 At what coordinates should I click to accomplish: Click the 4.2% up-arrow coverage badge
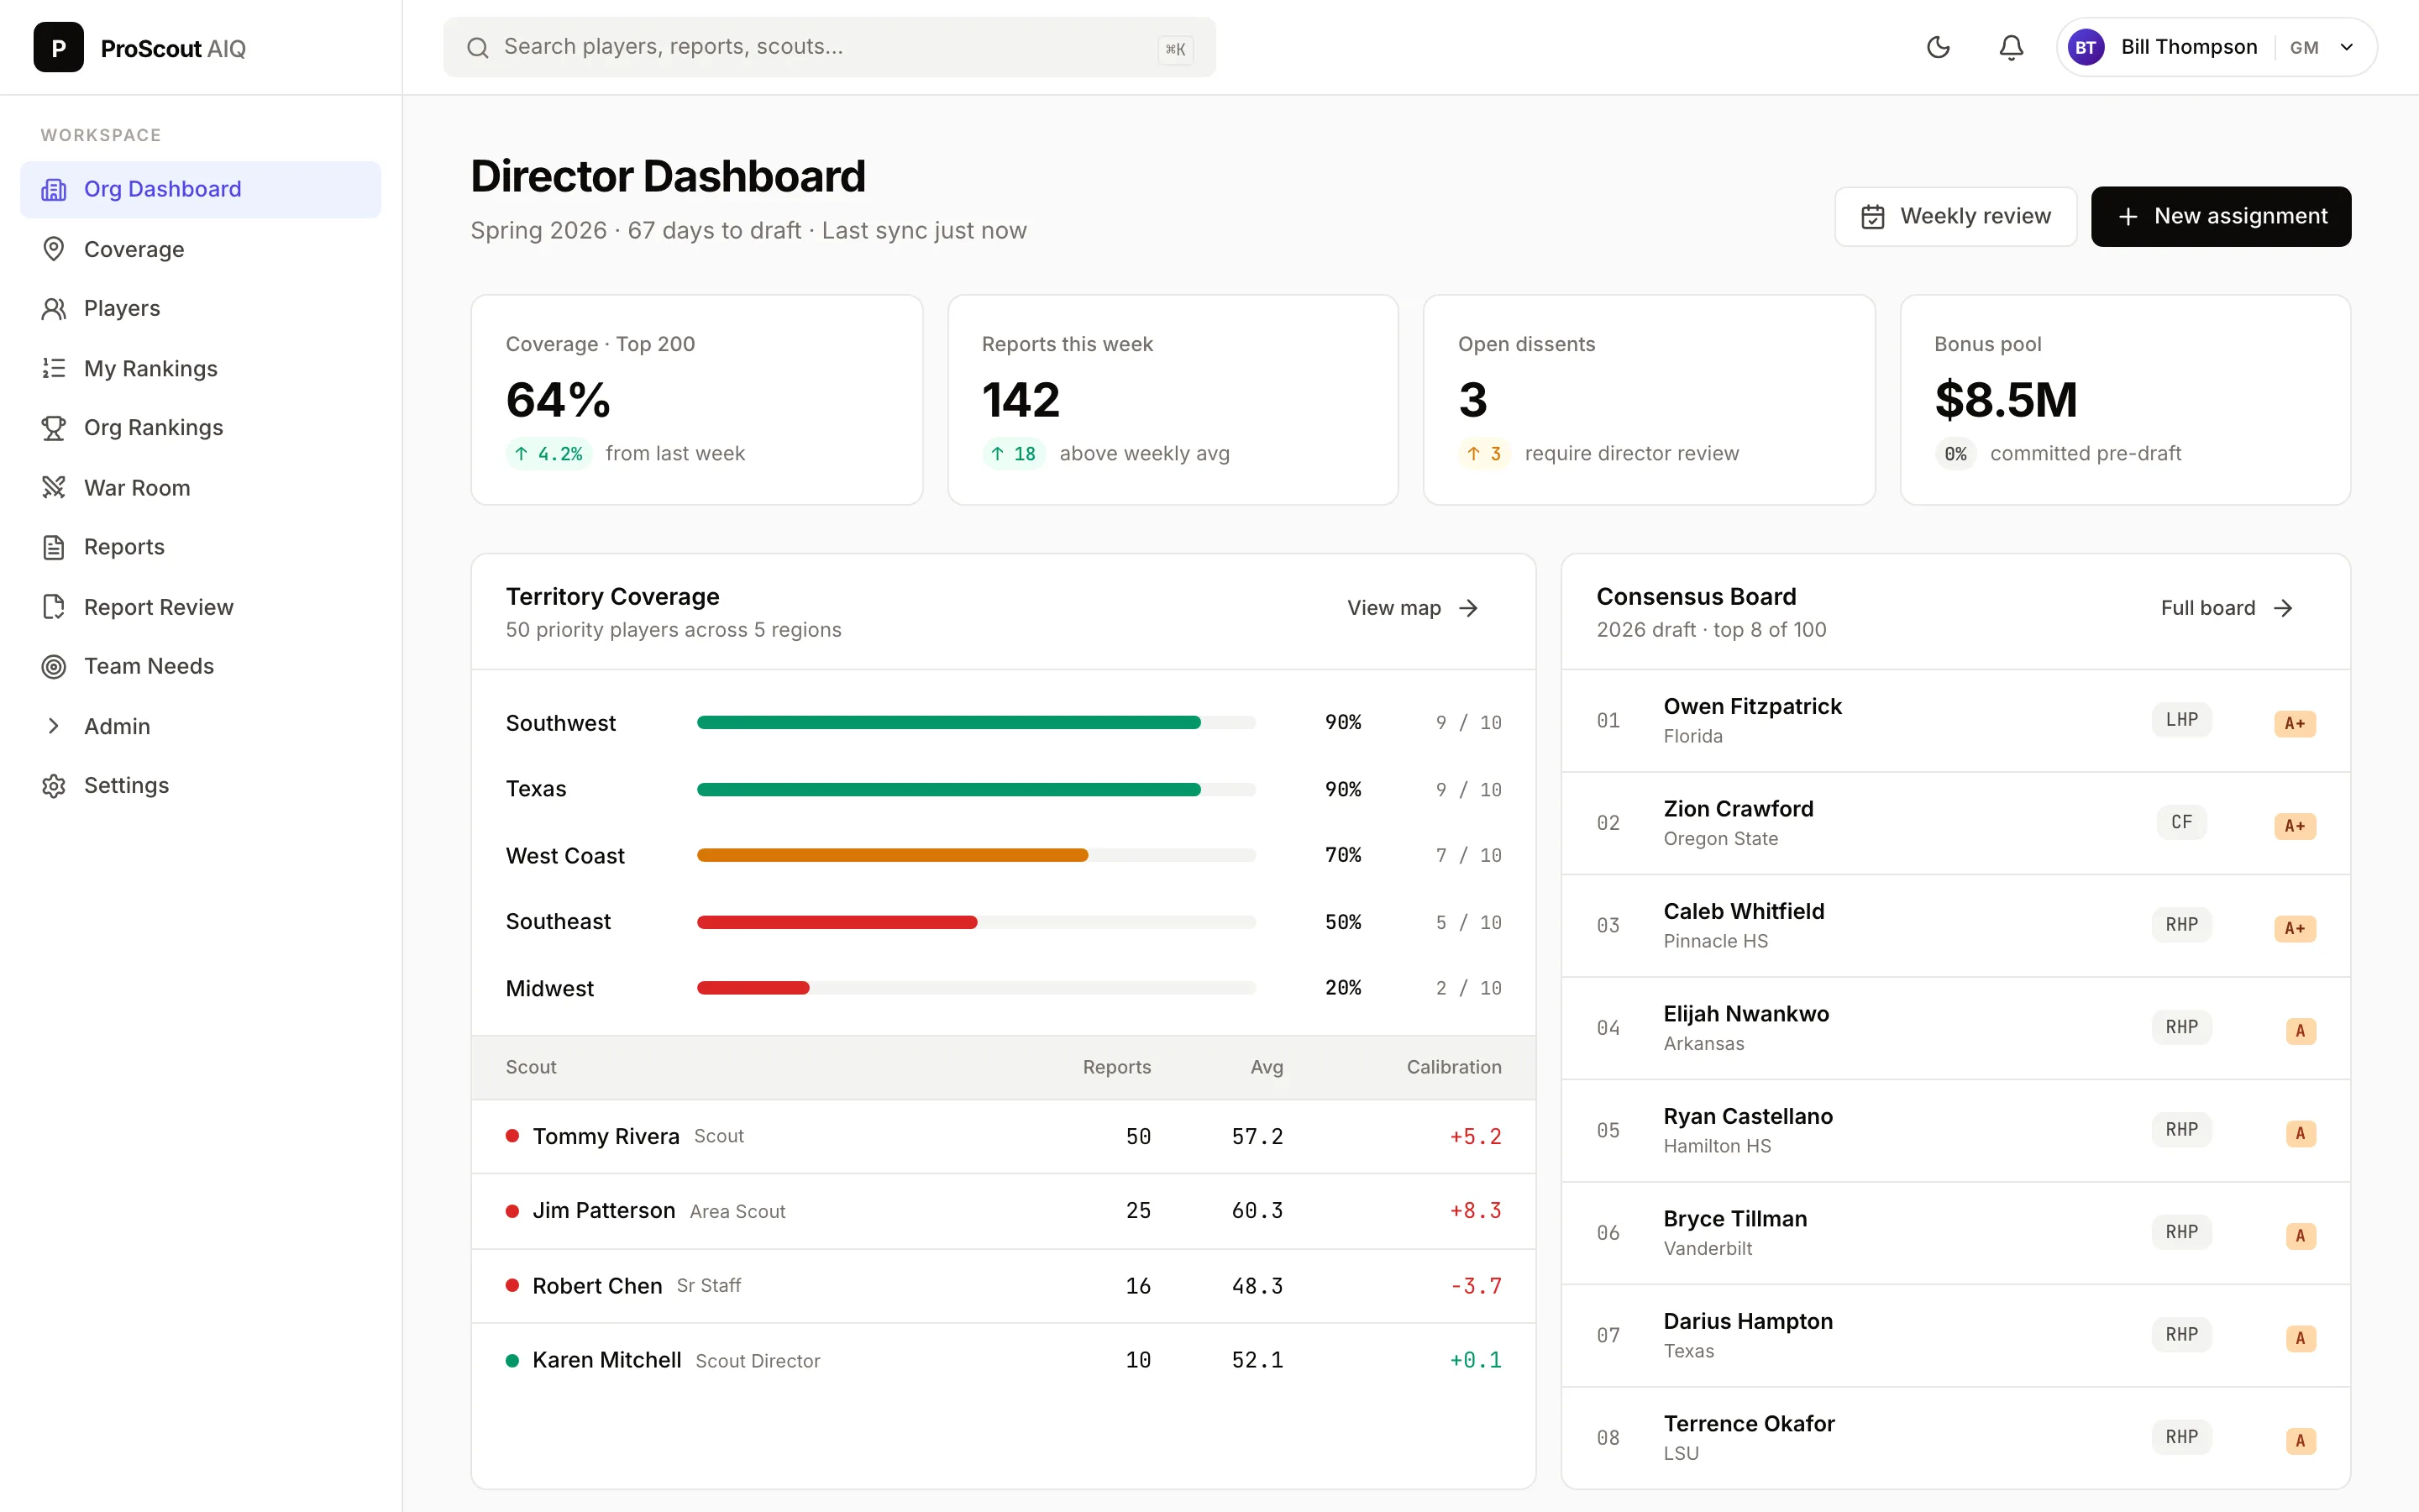point(548,454)
